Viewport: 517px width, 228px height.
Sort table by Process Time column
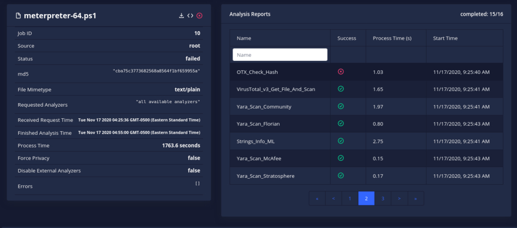point(392,38)
